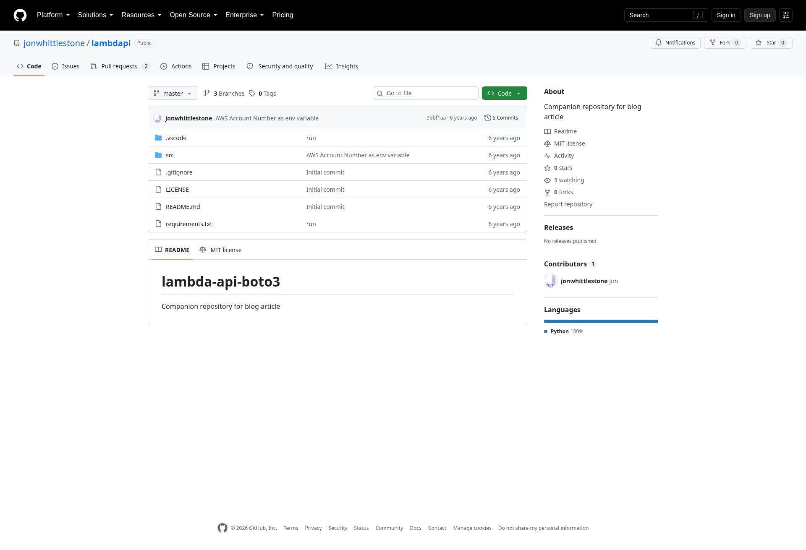Image resolution: width=806 pixels, height=550 pixels.
Task: Click the jonwhittlestone contributor avatar
Action: [551, 281]
